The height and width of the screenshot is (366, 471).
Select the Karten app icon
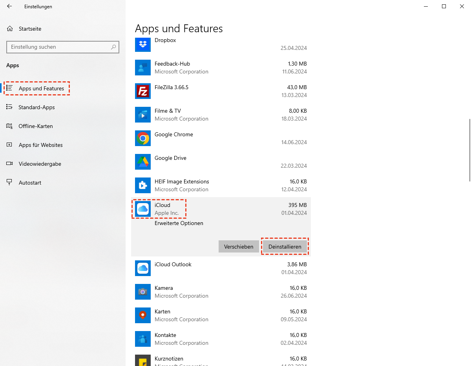pyautogui.click(x=143, y=315)
